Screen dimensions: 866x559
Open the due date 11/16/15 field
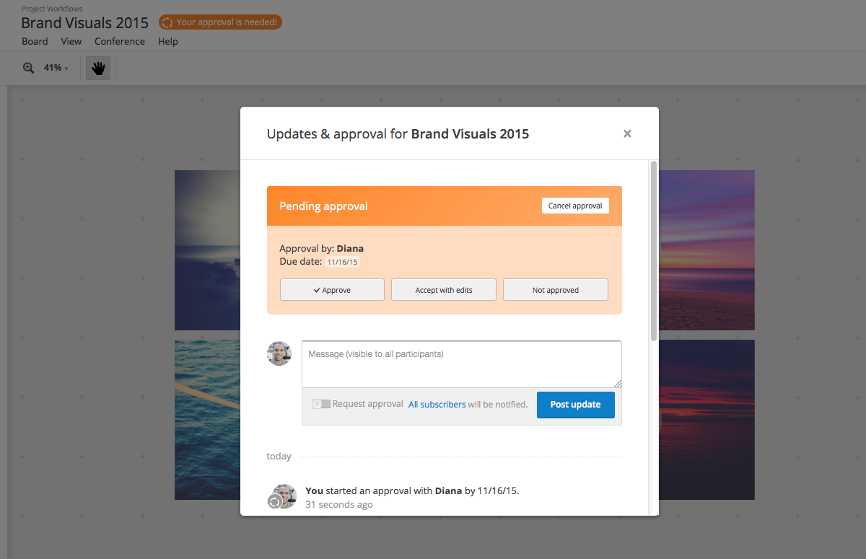[x=342, y=262]
